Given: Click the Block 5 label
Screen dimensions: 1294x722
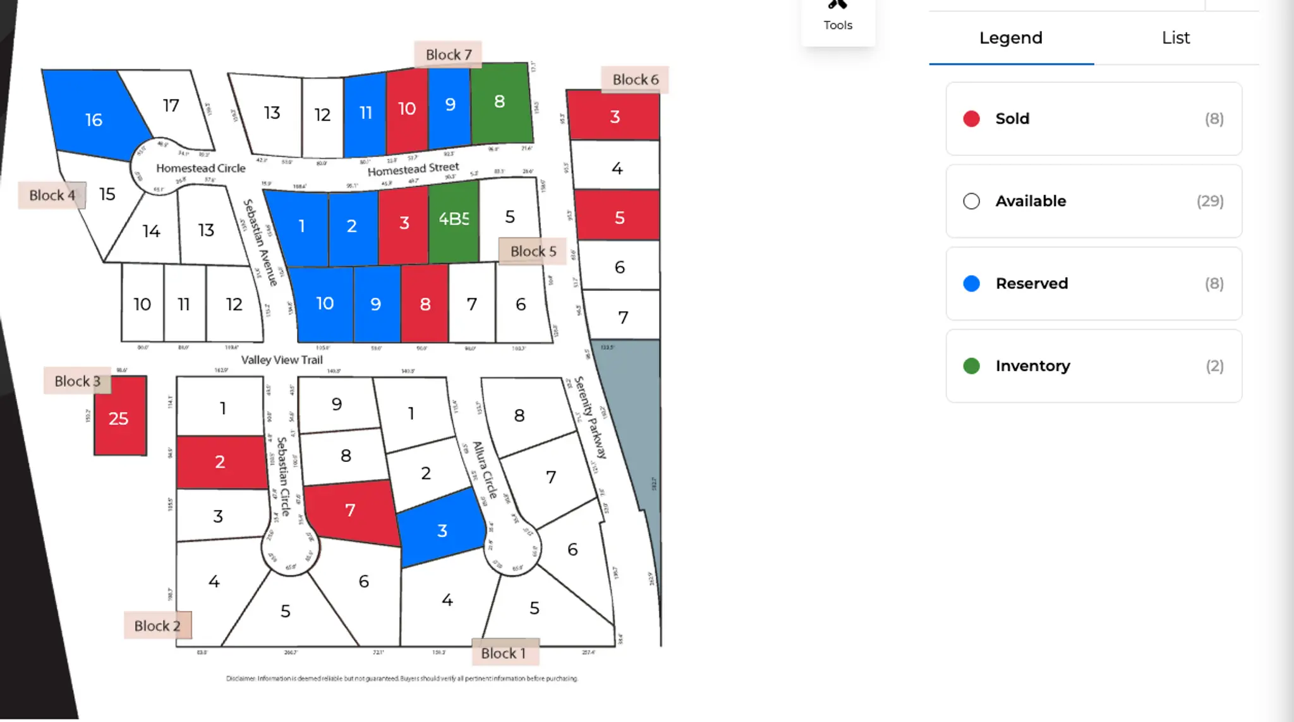Looking at the screenshot, I should pos(533,251).
